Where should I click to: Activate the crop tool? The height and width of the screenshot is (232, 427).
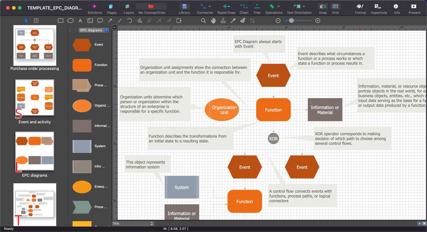click(252, 21)
